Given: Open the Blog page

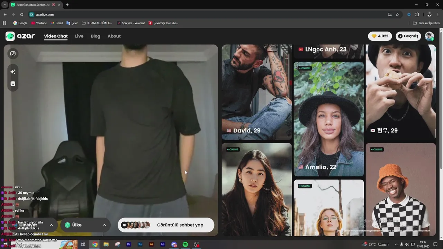Looking at the screenshot, I should click(x=96, y=36).
